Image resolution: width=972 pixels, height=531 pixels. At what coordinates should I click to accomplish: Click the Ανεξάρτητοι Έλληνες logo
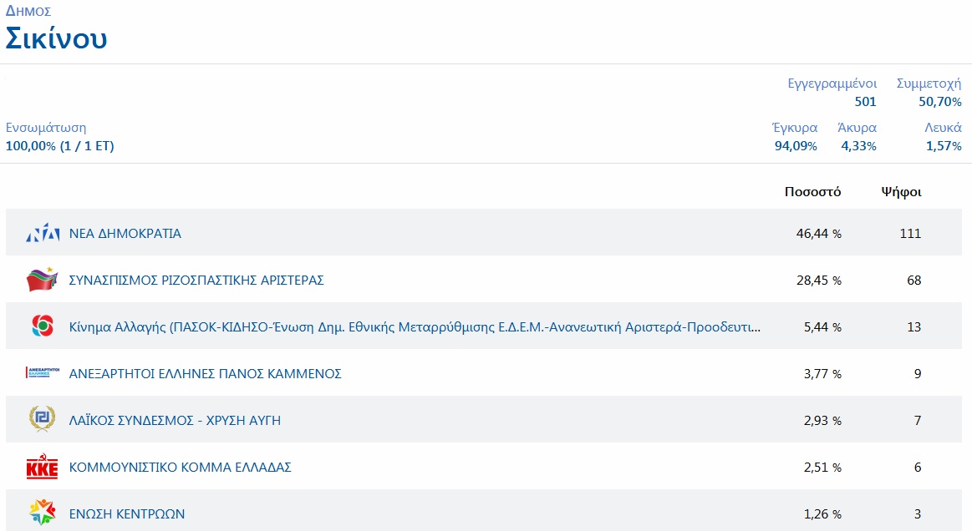[43, 373]
